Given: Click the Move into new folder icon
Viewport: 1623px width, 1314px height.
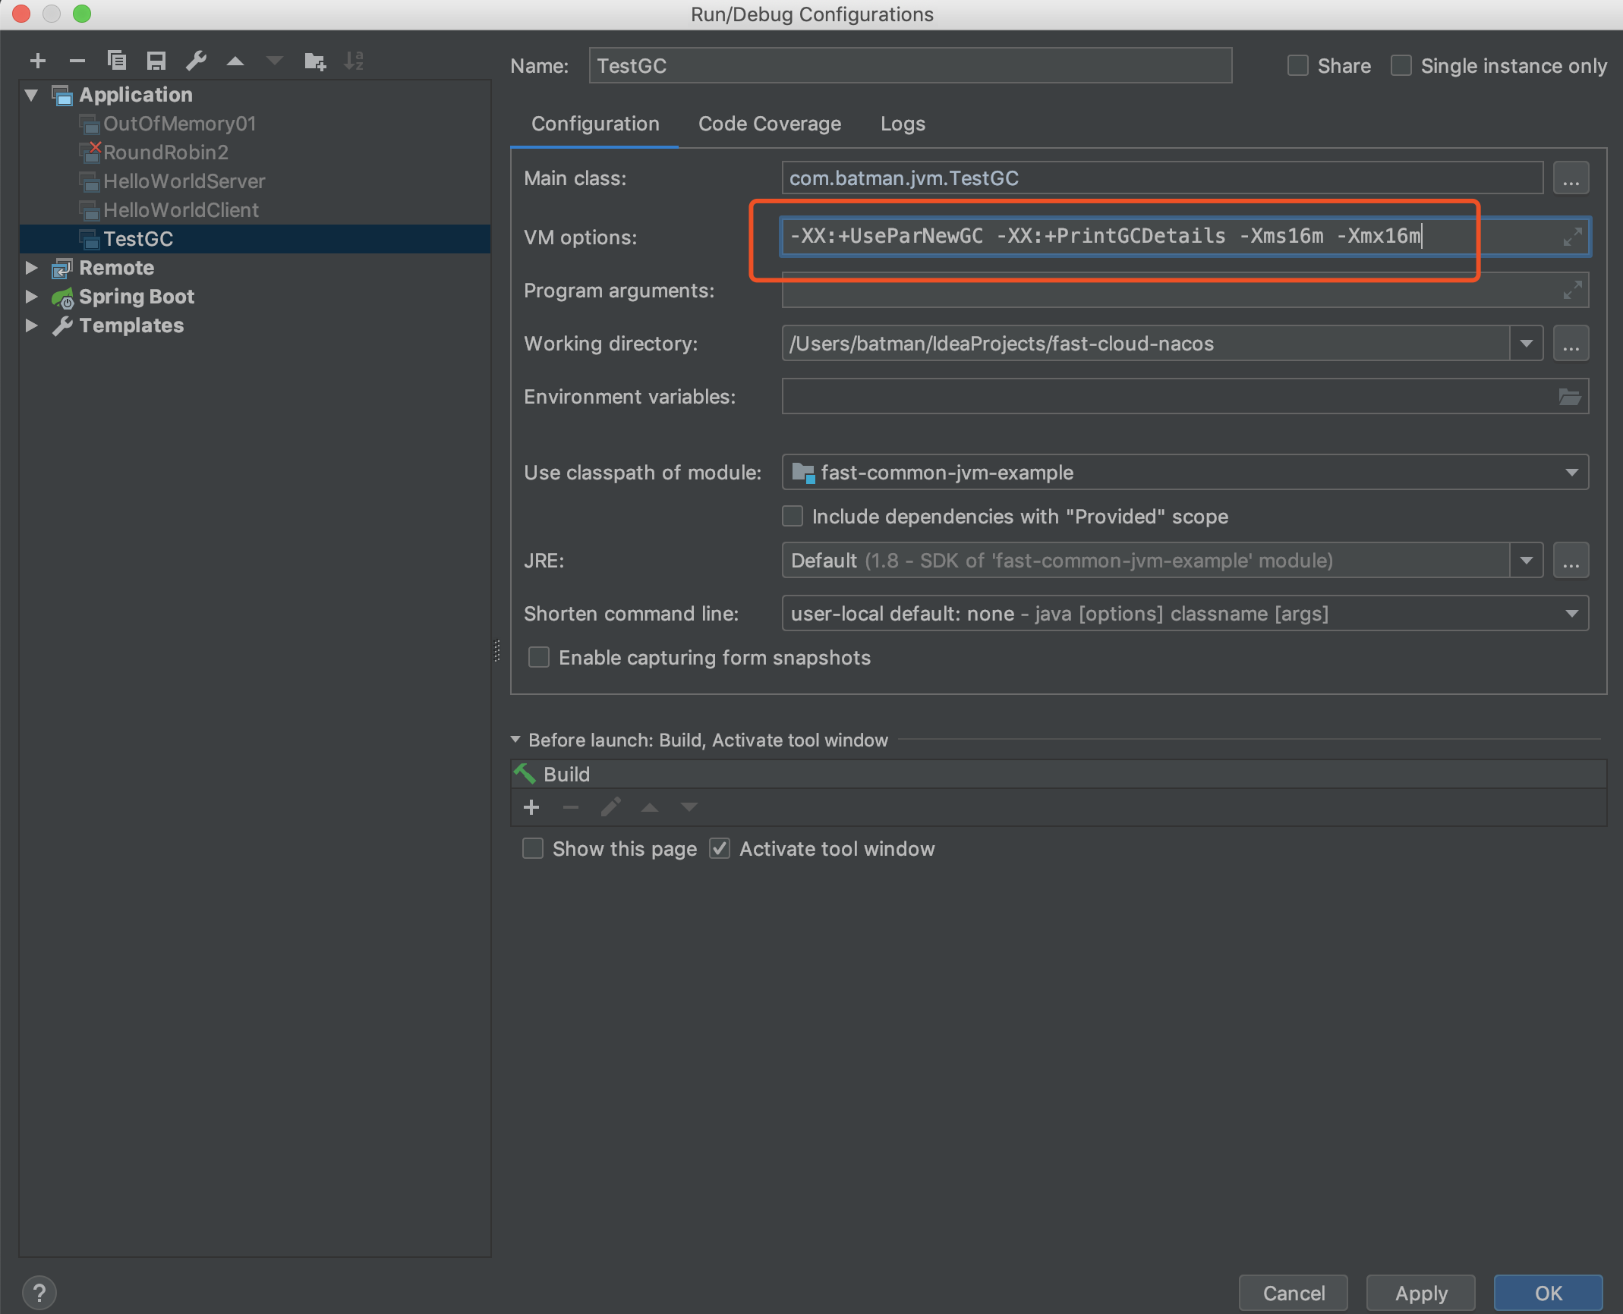Looking at the screenshot, I should 314,61.
